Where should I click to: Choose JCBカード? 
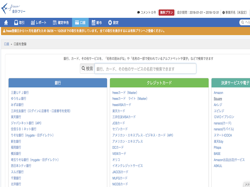click(x=118, y=123)
